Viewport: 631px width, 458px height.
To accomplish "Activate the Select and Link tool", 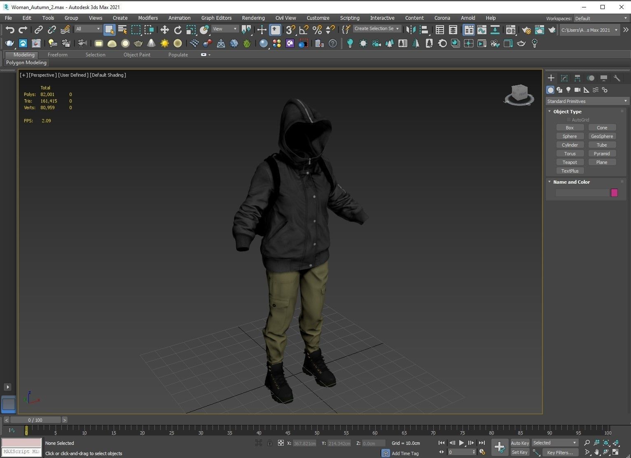I will [38, 29].
